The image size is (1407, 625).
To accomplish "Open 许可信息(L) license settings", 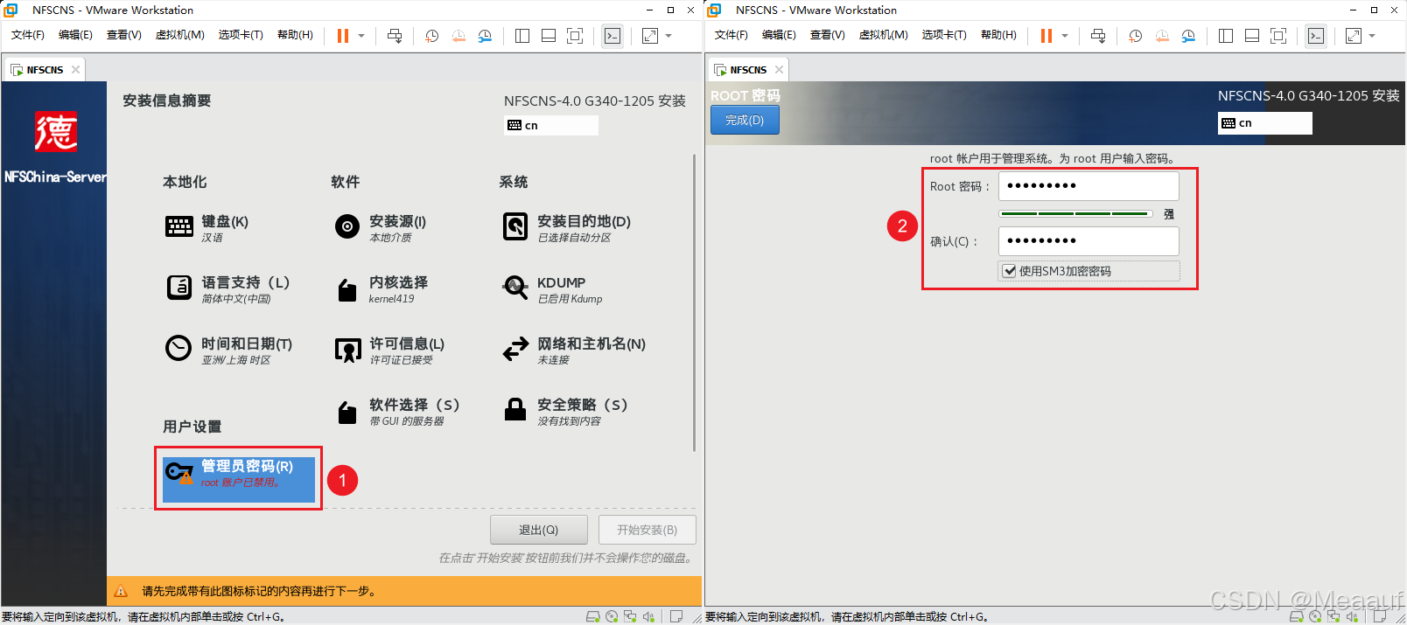I will click(390, 351).
